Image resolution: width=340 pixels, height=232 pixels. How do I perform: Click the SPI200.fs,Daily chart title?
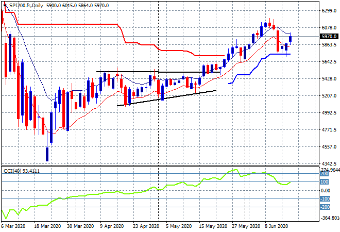[x=26, y=6]
